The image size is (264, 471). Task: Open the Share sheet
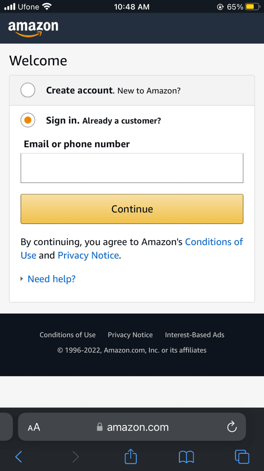130,456
